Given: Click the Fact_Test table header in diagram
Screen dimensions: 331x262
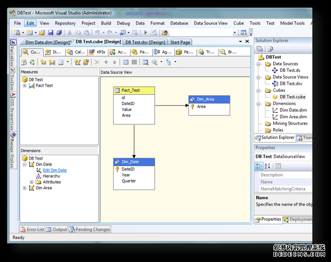Looking at the screenshot, I should (134, 91).
